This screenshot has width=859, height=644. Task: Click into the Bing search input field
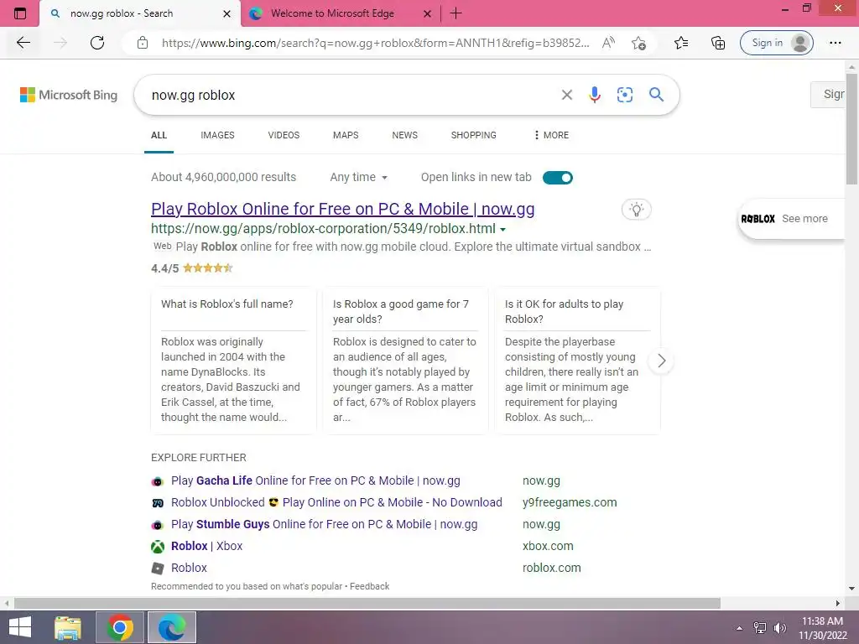coord(351,95)
